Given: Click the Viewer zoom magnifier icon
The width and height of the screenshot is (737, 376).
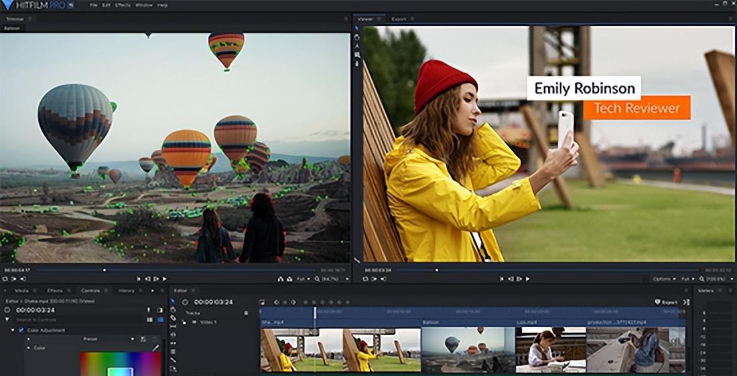Looking at the screenshot, I should (x=701, y=279).
